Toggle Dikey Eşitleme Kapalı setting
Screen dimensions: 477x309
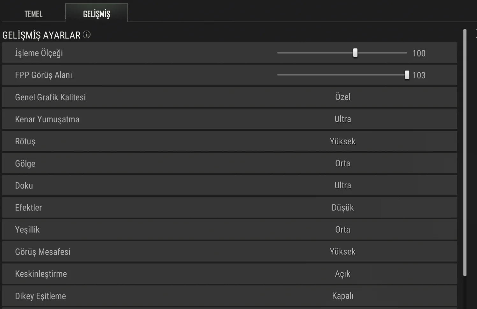343,296
